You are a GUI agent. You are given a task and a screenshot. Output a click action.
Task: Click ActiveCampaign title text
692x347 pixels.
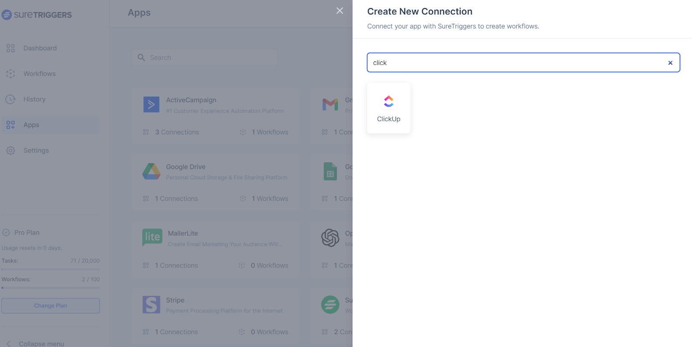[191, 100]
